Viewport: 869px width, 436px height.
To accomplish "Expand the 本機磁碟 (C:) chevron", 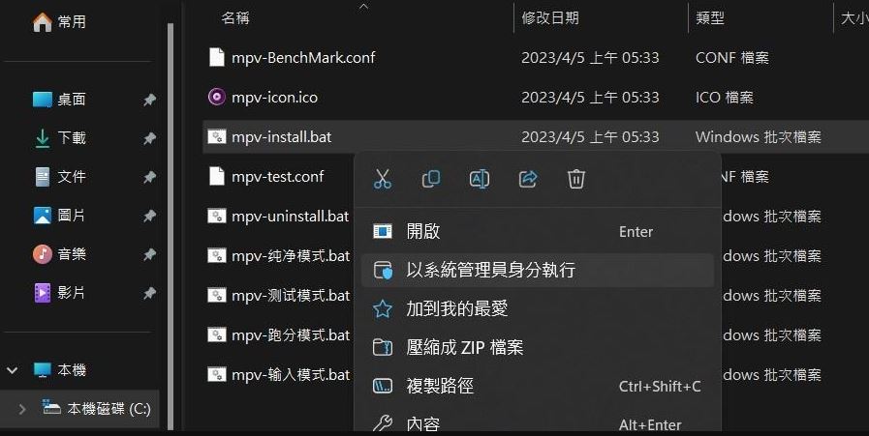I will coord(22,410).
